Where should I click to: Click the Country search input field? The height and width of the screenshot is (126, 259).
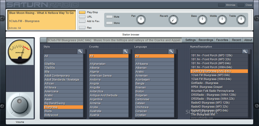[x=106, y=51]
